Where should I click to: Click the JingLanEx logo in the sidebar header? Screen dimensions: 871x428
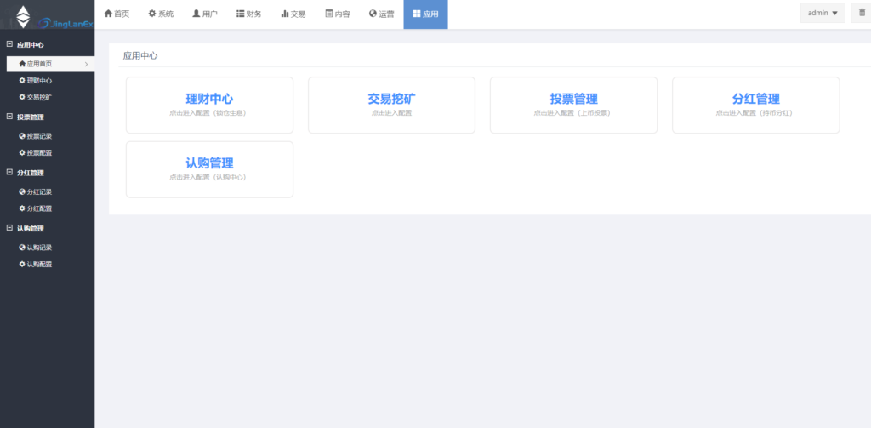47,14
